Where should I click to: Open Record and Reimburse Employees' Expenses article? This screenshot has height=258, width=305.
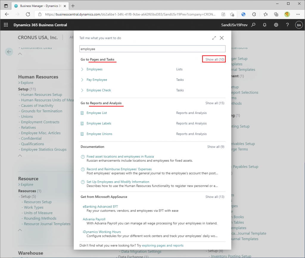[119, 169]
